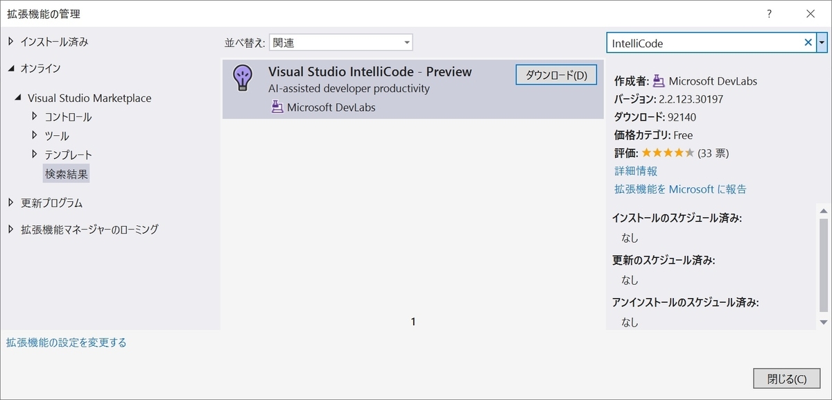Screen dimensions: 832x400
Task: Click the ダウンロード button for IntelliCode
Action: pos(556,74)
